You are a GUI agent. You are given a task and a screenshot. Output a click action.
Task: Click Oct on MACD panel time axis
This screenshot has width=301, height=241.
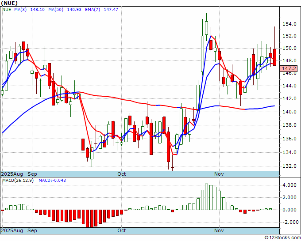click(122, 230)
